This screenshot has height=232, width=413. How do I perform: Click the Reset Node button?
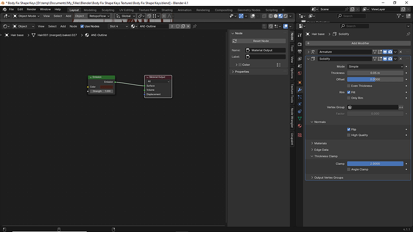point(259,41)
